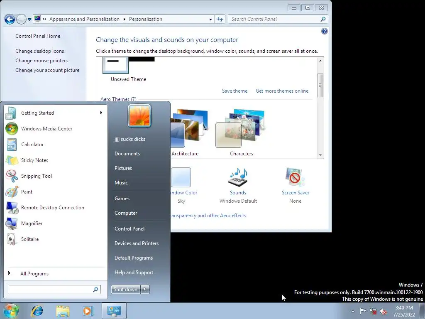Open Games from Start menu
425x319 pixels.
point(122,199)
